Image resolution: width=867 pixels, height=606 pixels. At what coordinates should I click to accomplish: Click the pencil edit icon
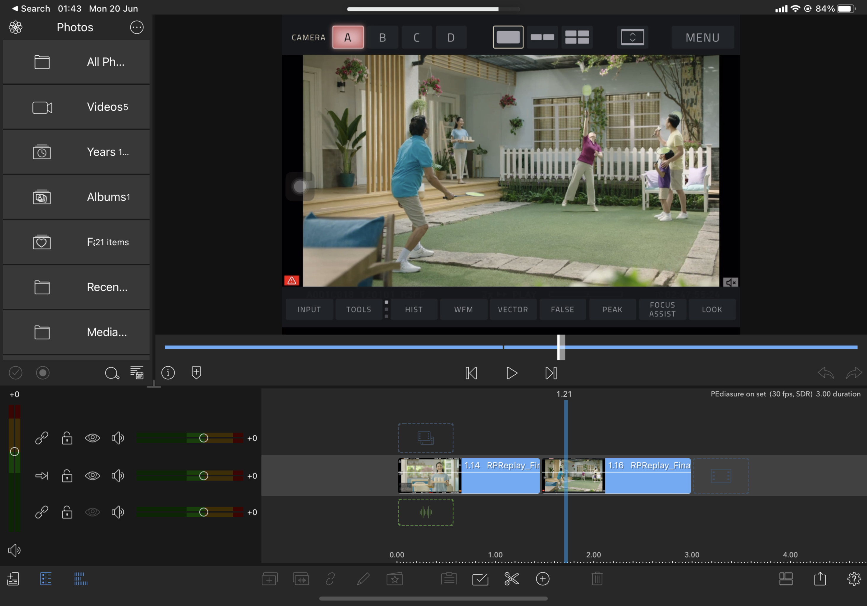(363, 579)
